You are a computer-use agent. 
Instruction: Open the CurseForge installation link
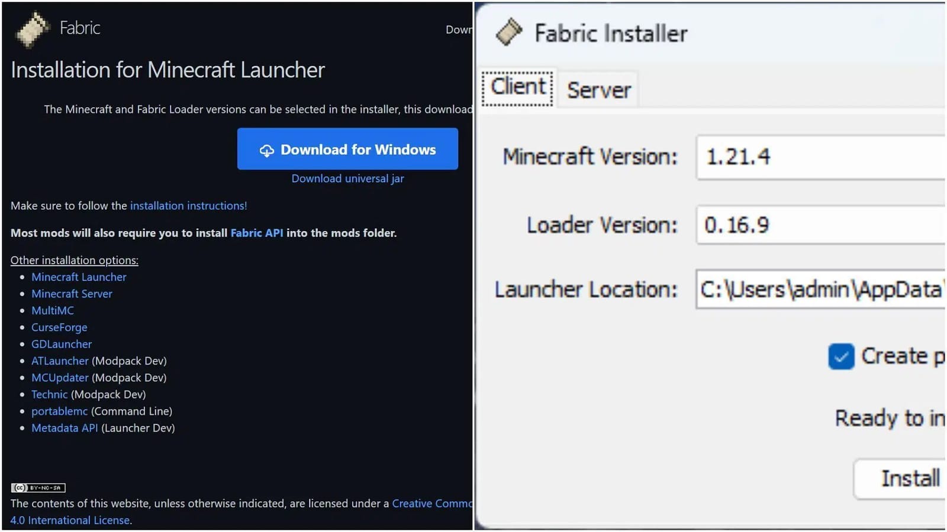(59, 327)
